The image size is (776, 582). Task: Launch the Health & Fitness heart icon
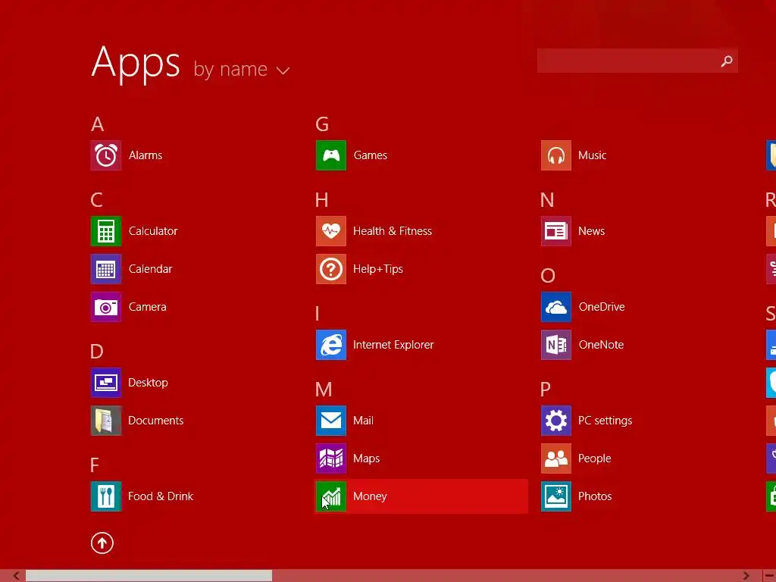click(331, 231)
